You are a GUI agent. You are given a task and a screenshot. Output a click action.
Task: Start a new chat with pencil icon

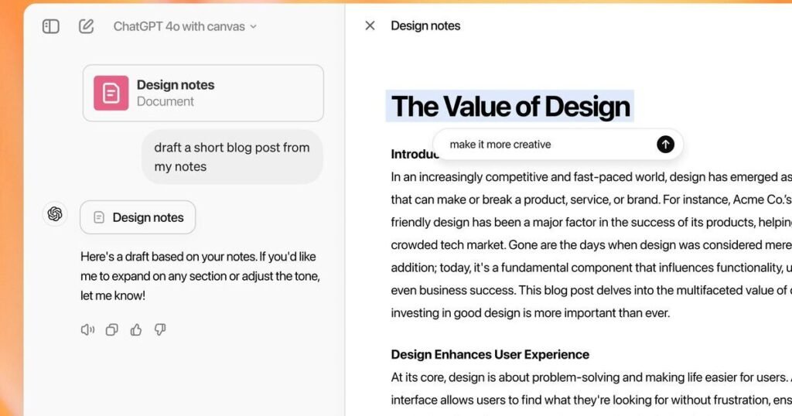point(87,26)
